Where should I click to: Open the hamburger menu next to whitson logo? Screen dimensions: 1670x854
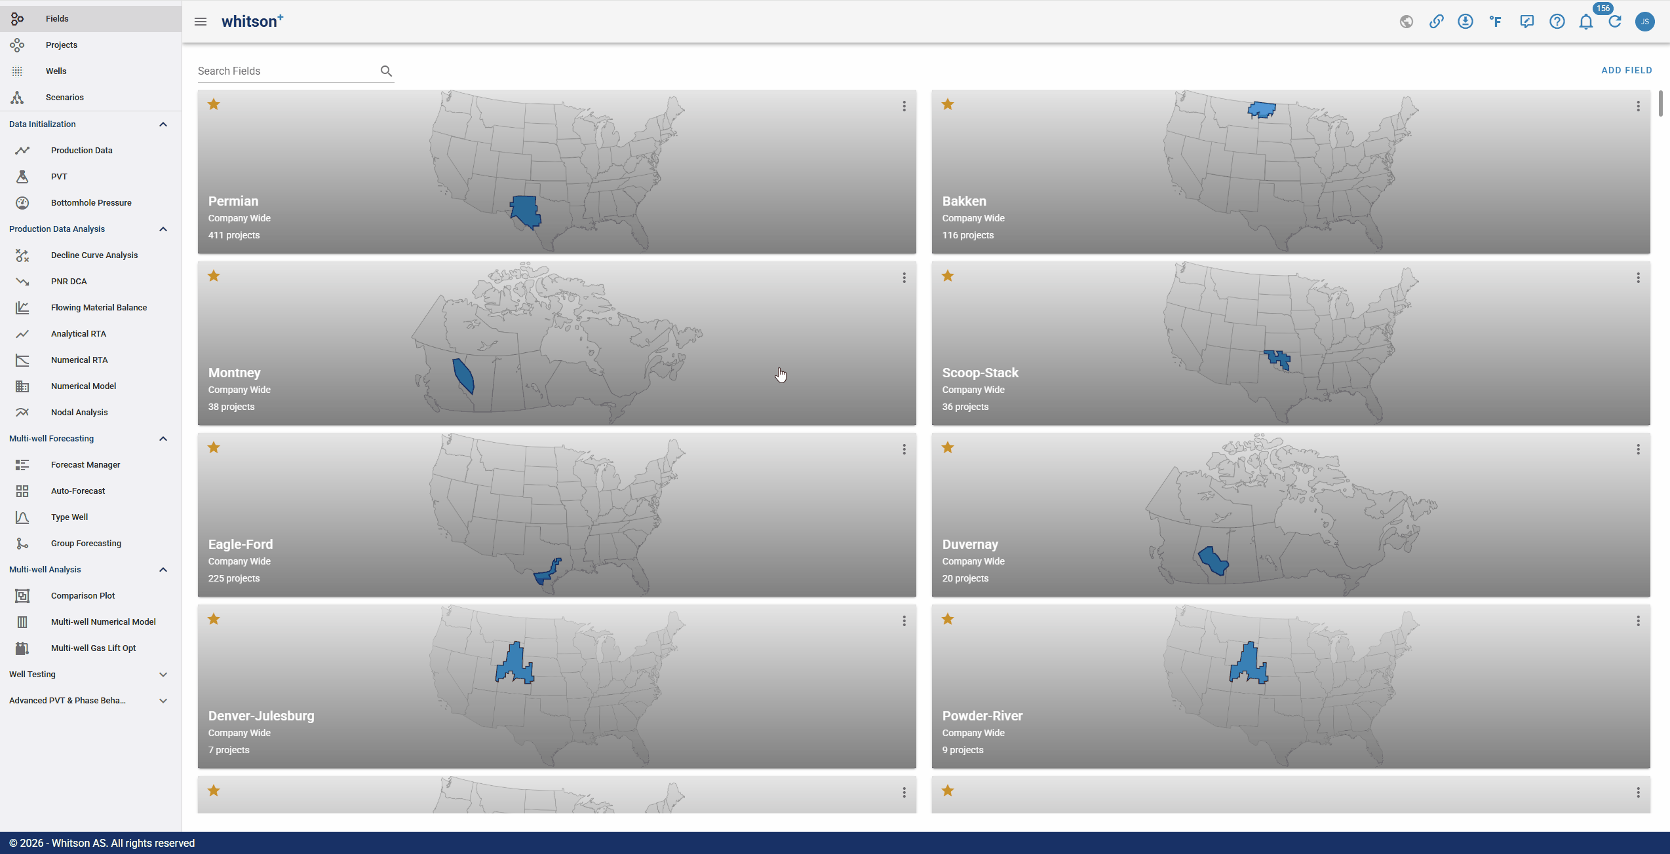(x=201, y=22)
